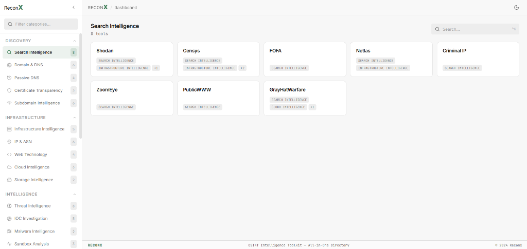Open the Censys tool card

(x=218, y=60)
